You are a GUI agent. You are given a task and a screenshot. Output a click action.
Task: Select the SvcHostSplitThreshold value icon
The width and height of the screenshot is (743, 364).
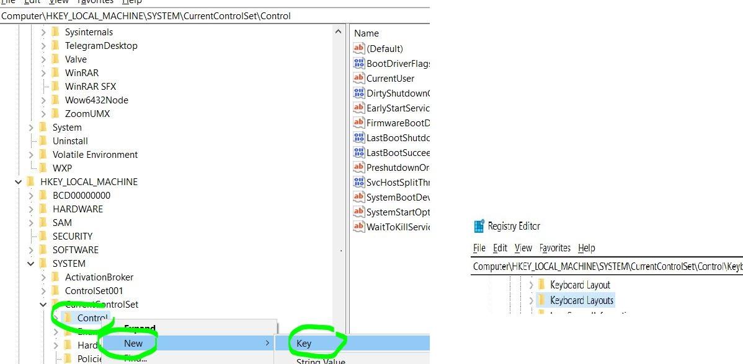(x=358, y=183)
